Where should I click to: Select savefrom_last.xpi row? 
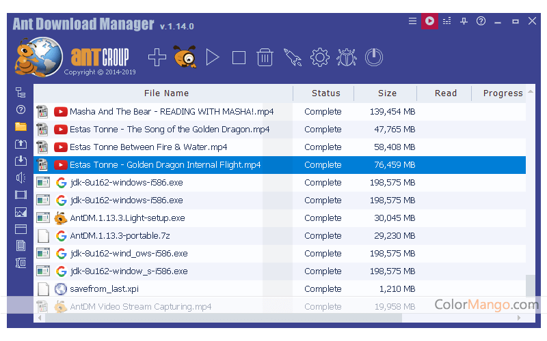tap(280, 289)
